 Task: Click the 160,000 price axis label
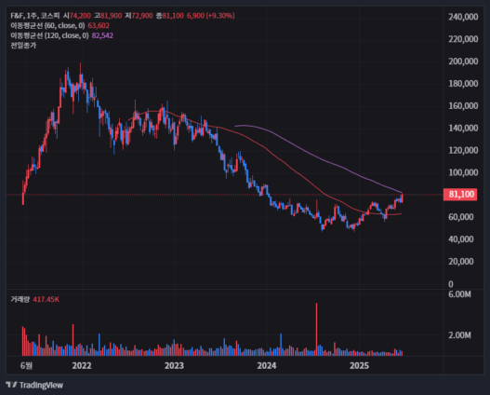tap(463, 106)
